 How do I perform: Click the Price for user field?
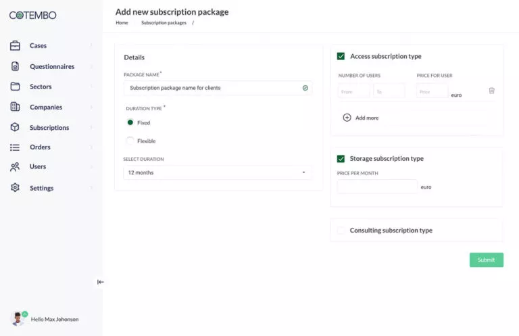coord(432,91)
